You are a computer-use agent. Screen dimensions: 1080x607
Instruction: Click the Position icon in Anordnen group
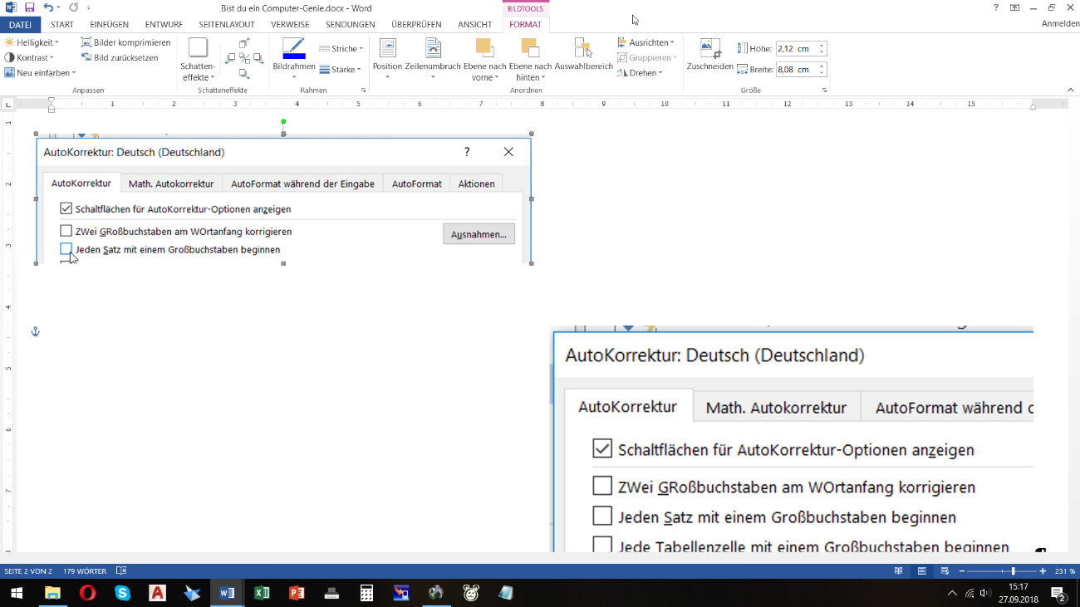[387, 50]
